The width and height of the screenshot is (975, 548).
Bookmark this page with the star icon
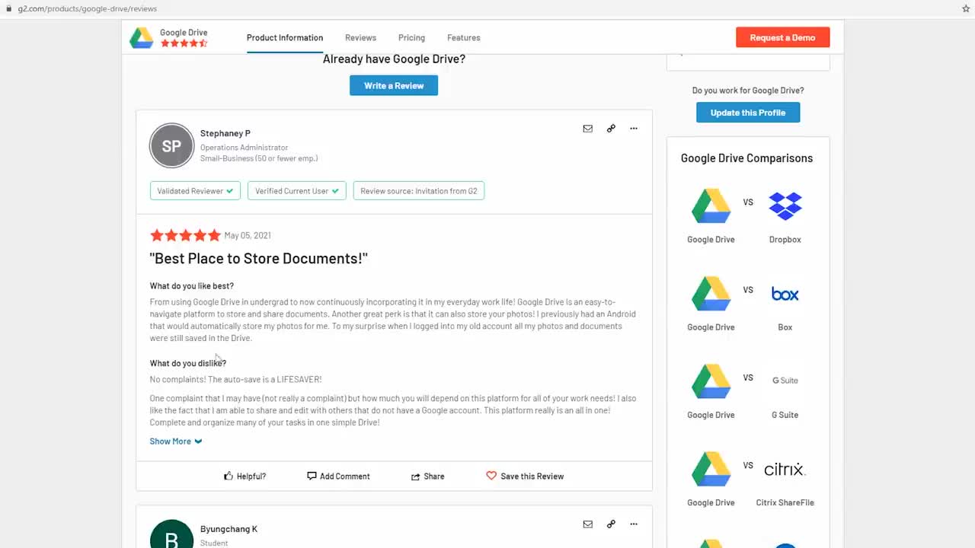(x=966, y=8)
